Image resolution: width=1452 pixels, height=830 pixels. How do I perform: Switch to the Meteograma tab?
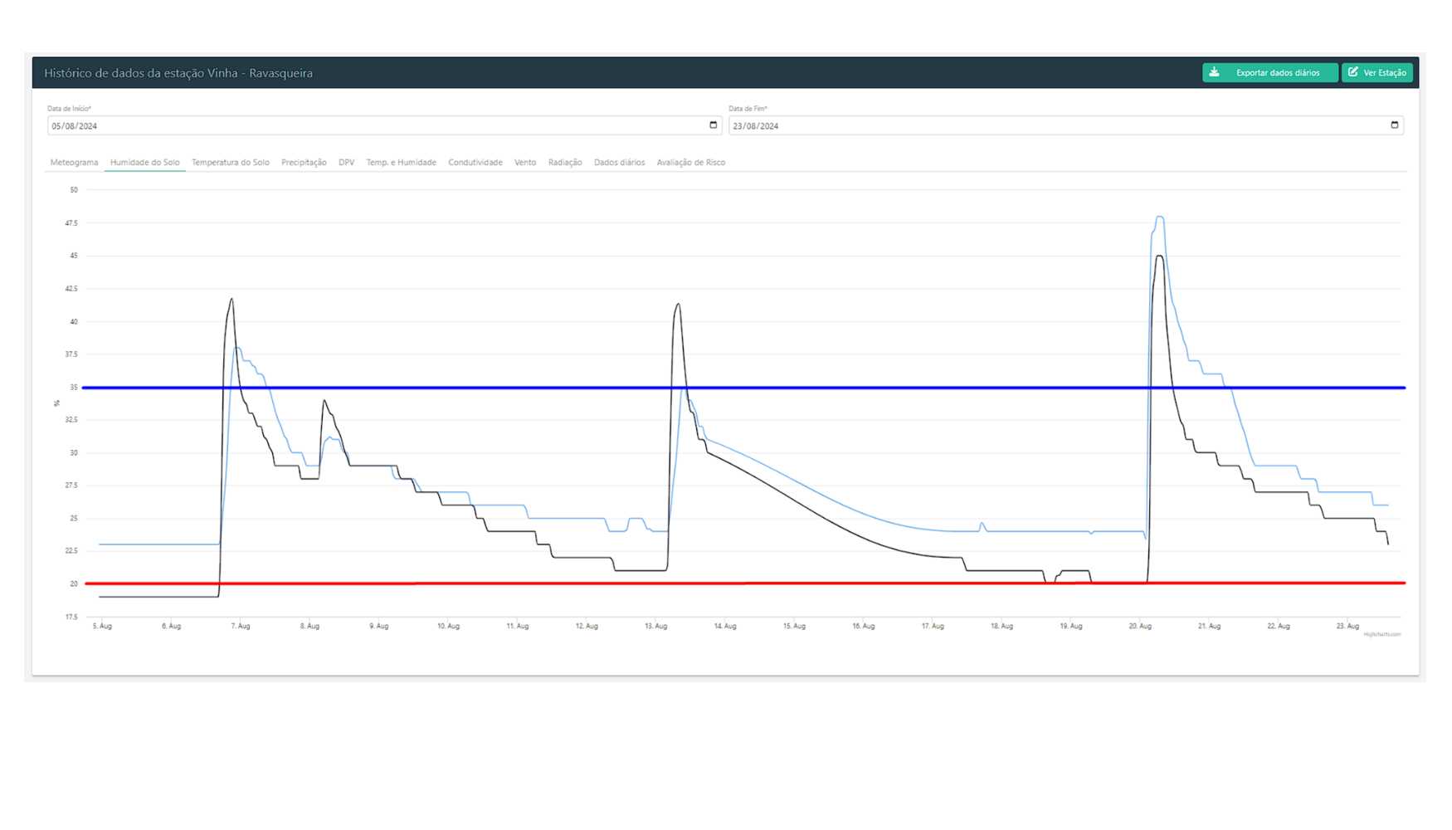click(x=74, y=163)
